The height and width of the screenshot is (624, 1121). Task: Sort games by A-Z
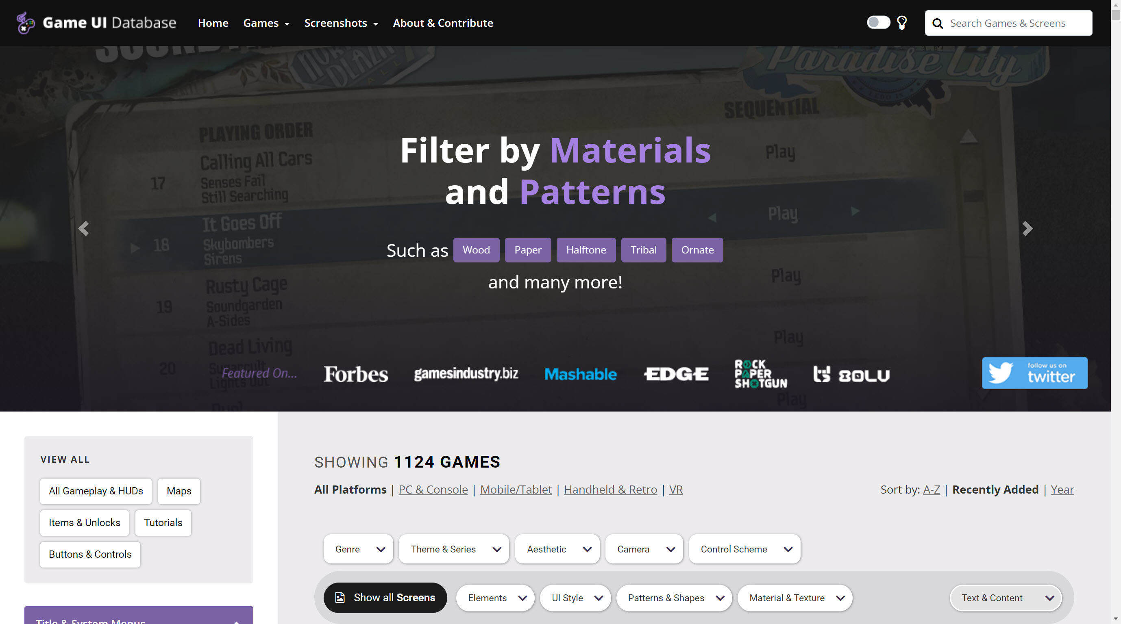(931, 490)
